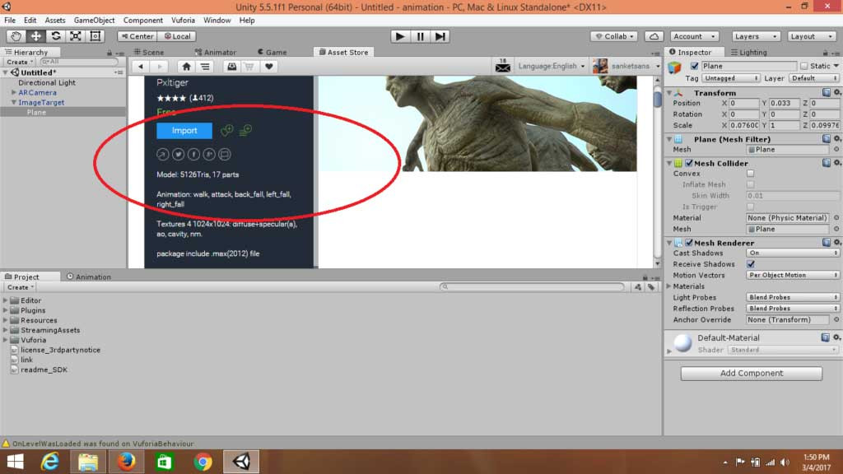
Task: Open the Cast Shadows dropdown
Action: (792, 253)
